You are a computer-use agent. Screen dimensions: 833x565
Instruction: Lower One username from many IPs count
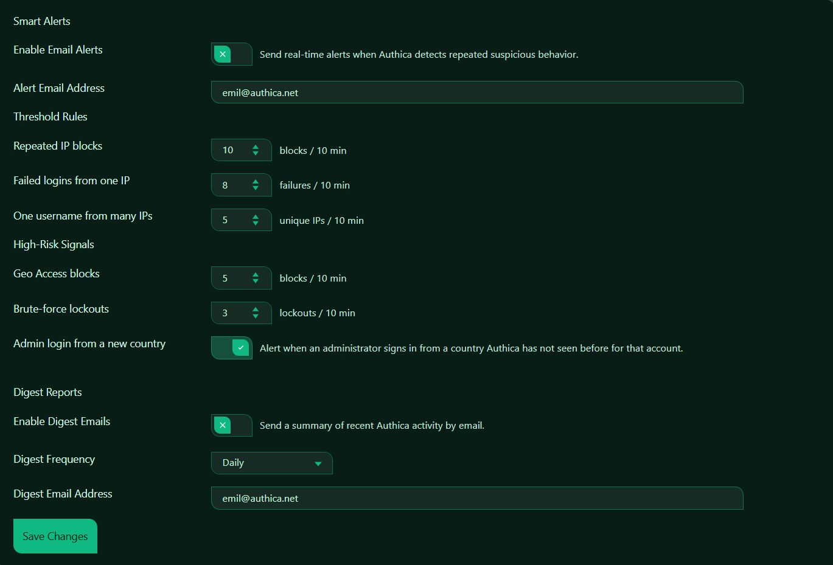tap(256, 224)
